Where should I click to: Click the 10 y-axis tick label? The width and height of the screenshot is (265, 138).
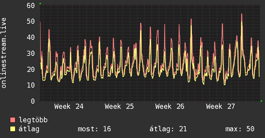[x=31, y=85]
